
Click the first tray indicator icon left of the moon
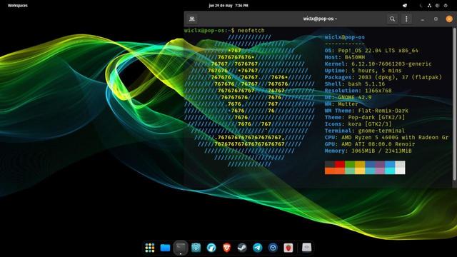(x=405, y=6)
